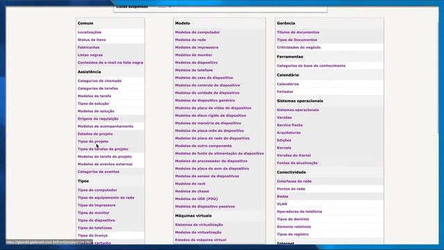Open Origens de requisição
The height and width of the screenshot is (250, 444).
(x=98, y=119)
